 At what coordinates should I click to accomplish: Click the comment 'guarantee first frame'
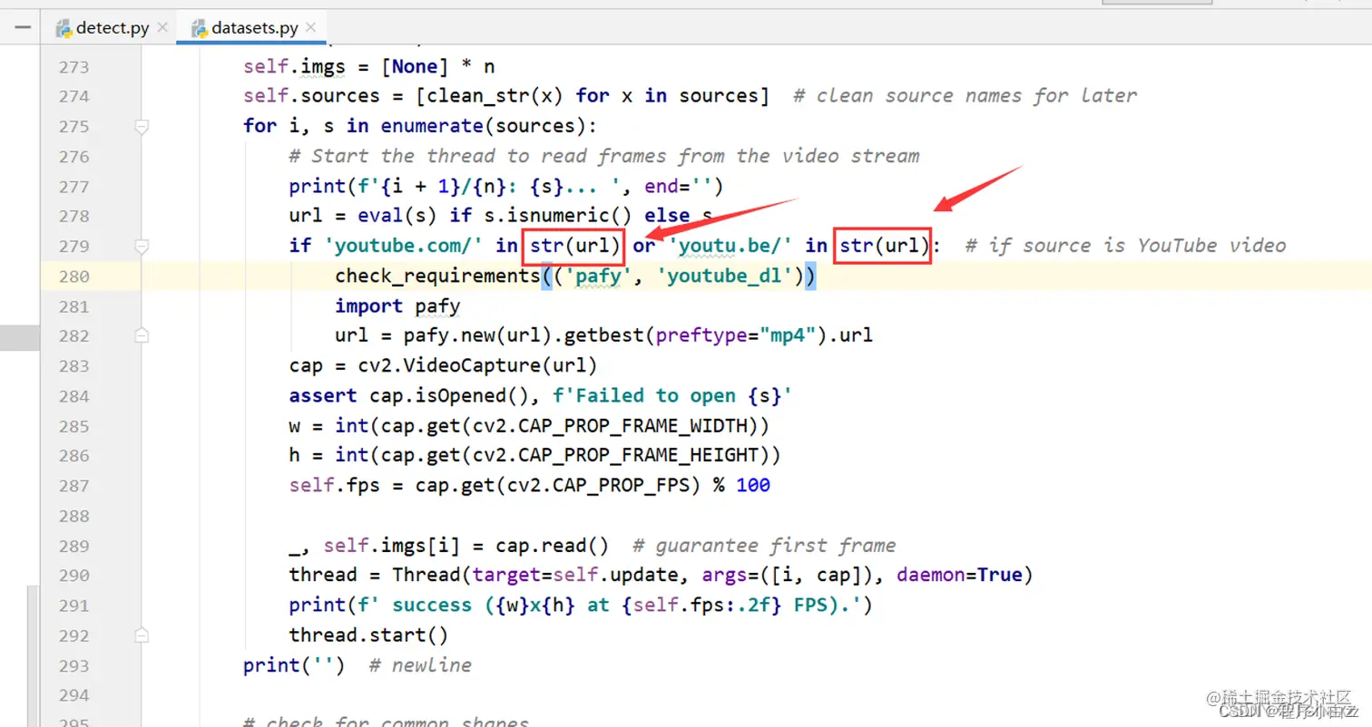pyautogui.click(x=764, y=546)
